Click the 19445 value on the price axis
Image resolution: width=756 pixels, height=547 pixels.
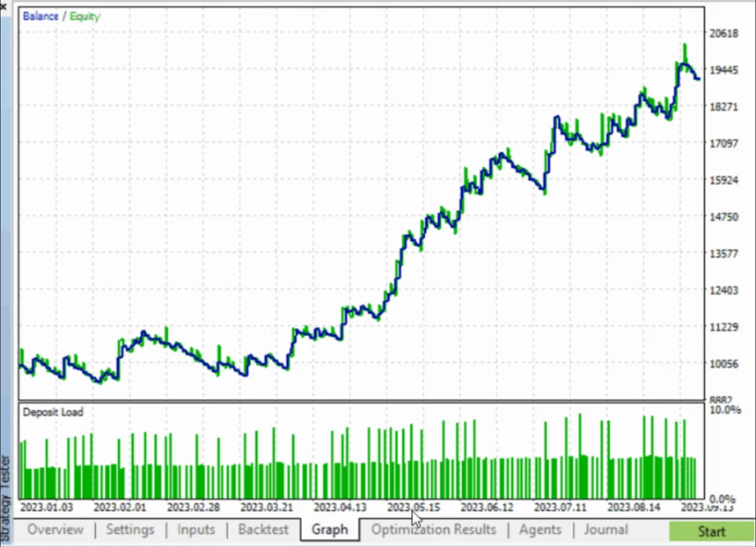(x=726, y=71)
